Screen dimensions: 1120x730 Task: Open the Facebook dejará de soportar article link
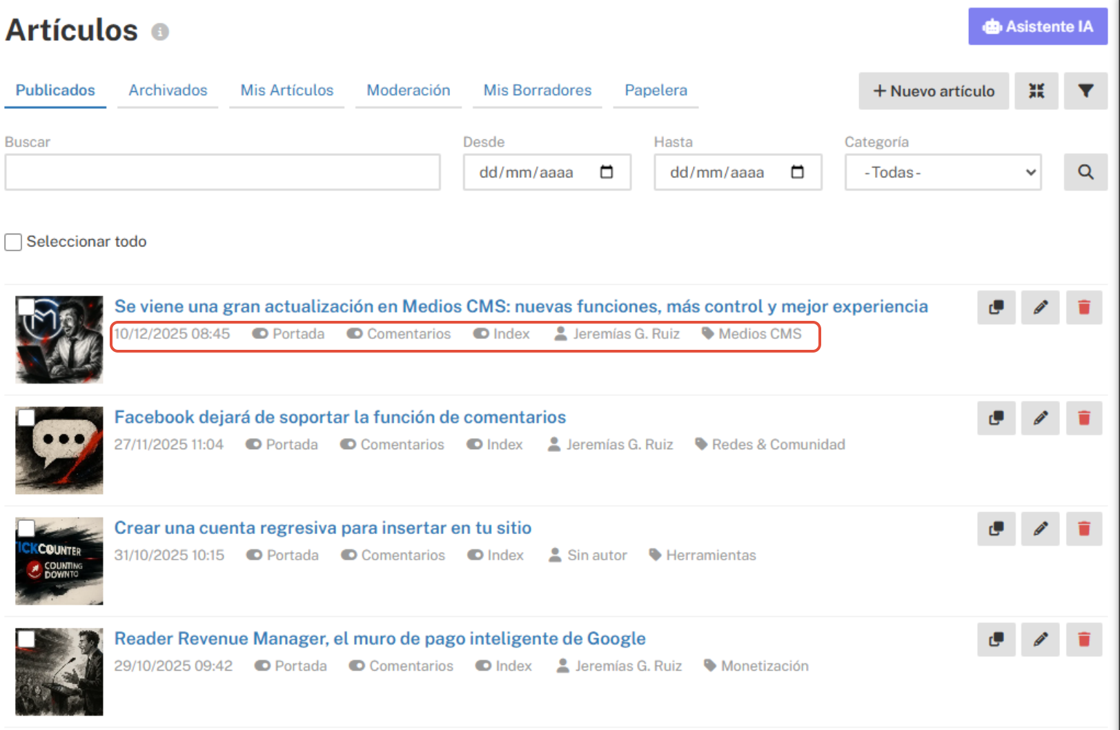340,417
